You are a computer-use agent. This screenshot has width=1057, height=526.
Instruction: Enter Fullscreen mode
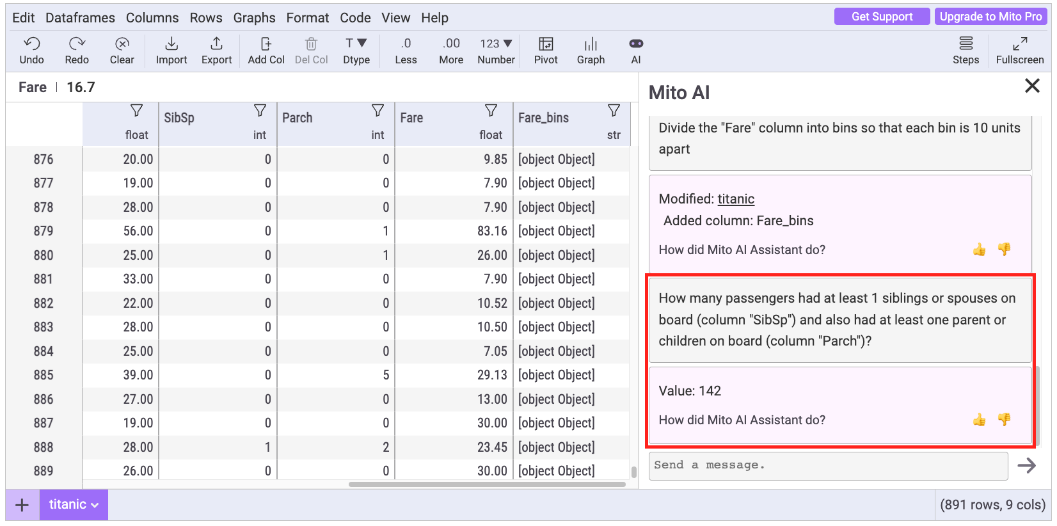1019,51
